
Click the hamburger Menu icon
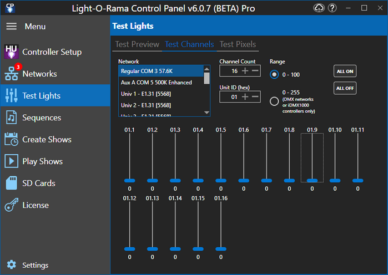tap(12, 26)
